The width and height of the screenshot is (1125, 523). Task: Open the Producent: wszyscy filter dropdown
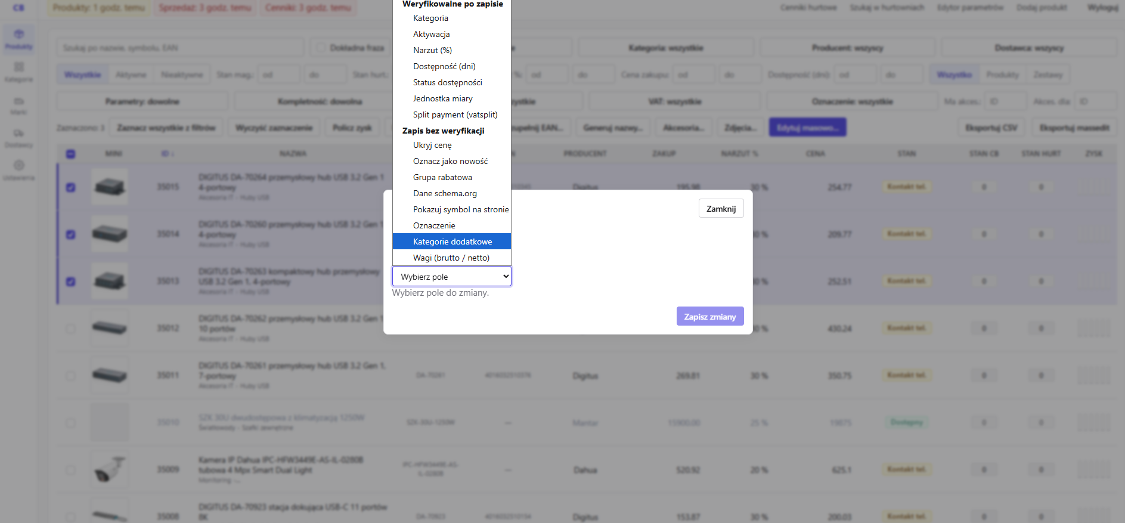coord(847,48)
